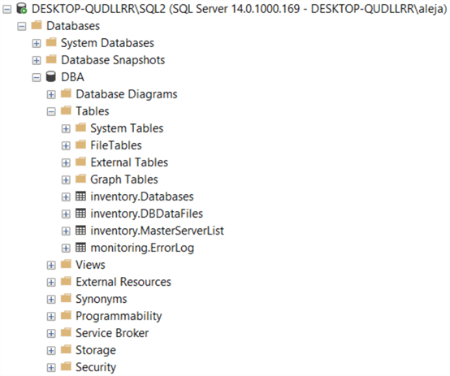450x376 pixels.
Task: Click the Security folder icon
Action: point(66,366)
